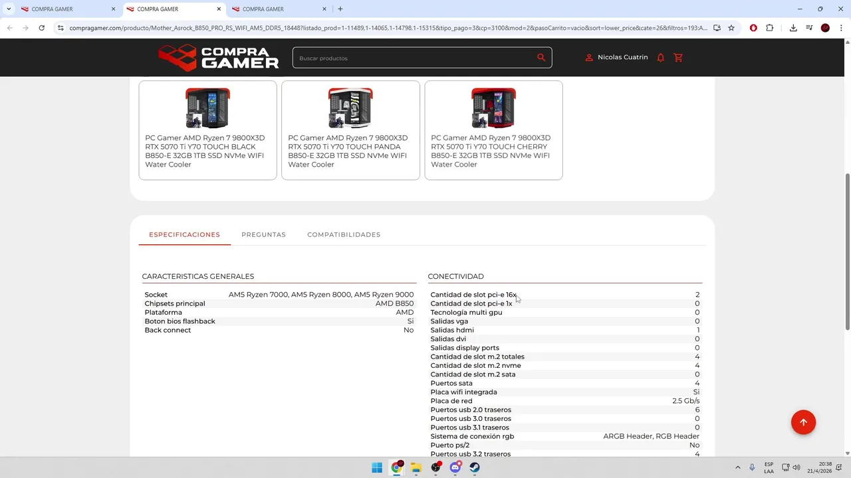Click the browser address bar URL
Image resolution: width=851 pixels, height=478 pixels.
coord(388,28)
